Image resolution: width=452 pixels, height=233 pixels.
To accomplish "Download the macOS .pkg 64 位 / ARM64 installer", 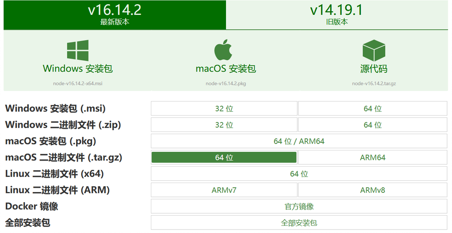I will pos(299,141).
